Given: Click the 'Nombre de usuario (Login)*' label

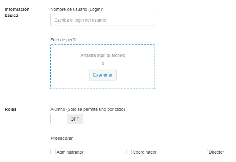Looking at the screenshot, I should pyautogui.click(x=77, y=9).
